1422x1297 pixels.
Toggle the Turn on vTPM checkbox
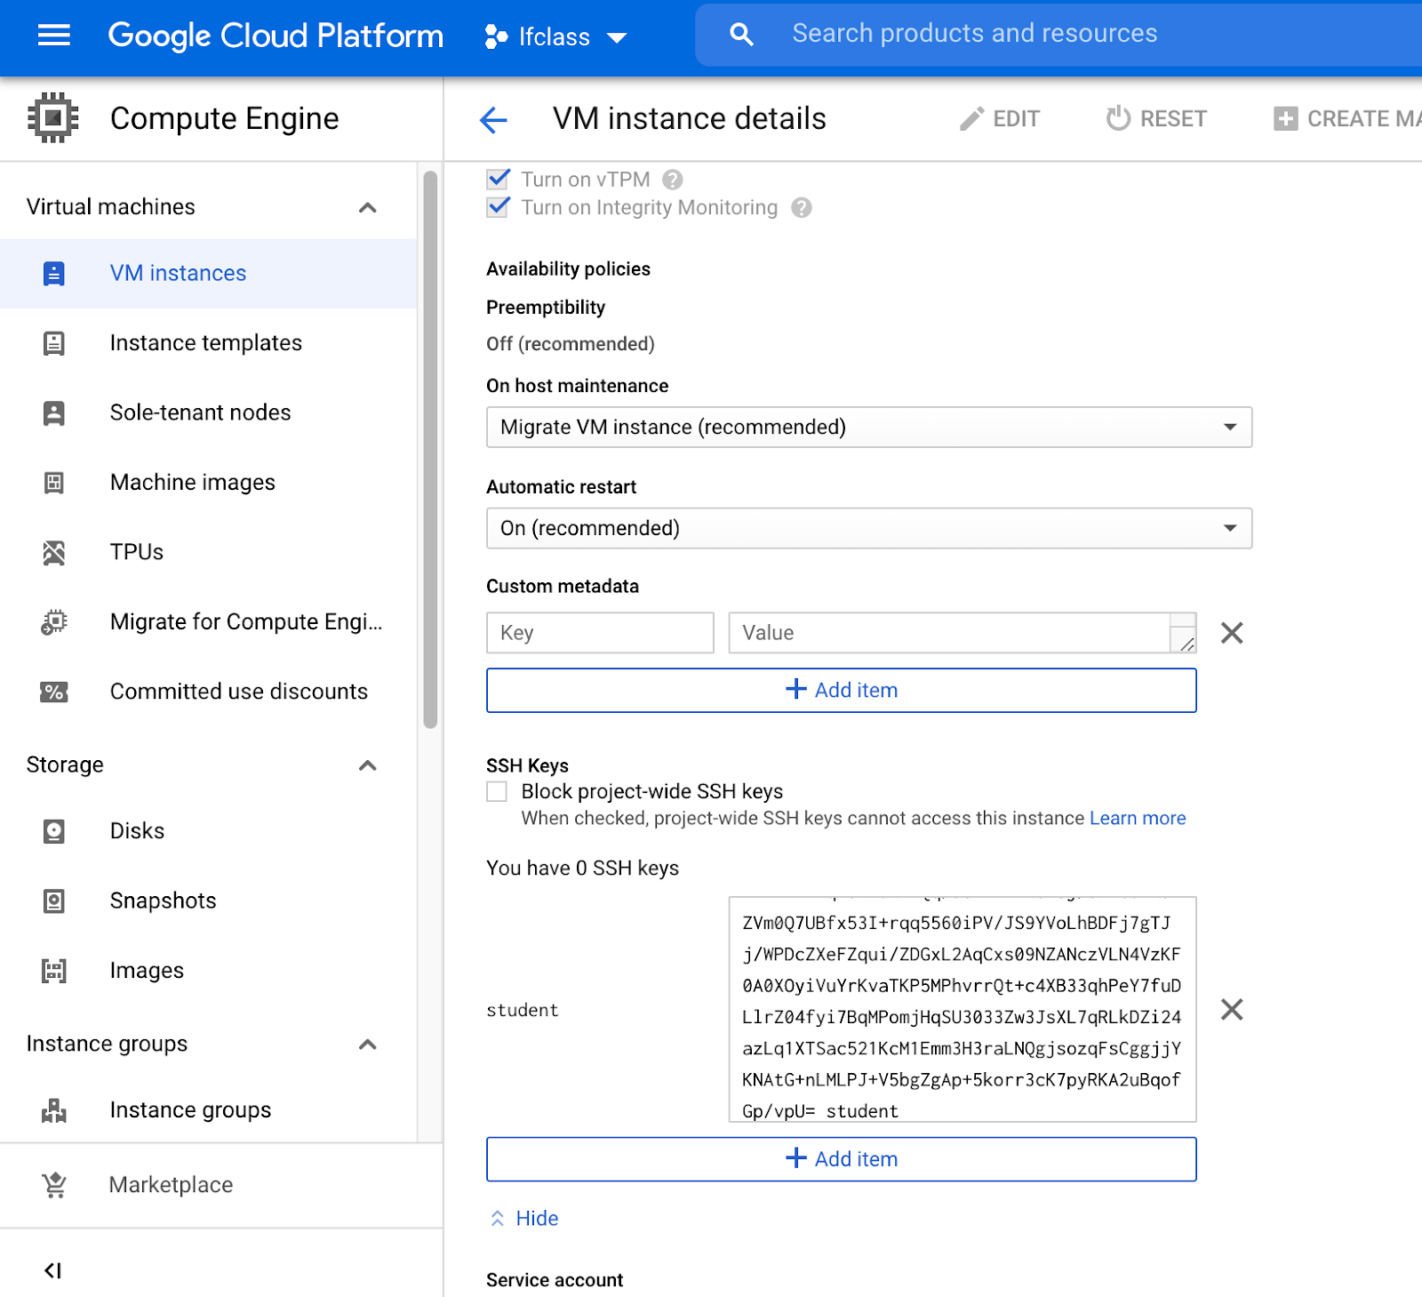point(498,180)
